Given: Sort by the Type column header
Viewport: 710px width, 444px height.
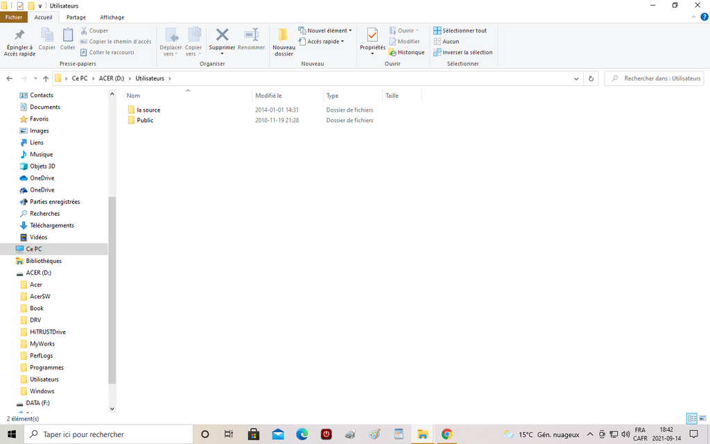Looking at the screenshot, I should (332, 96).
